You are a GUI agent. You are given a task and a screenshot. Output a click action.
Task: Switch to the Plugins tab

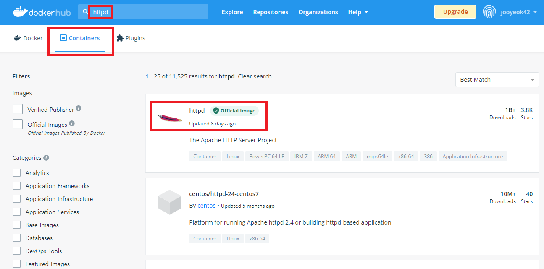pos(130,38)
